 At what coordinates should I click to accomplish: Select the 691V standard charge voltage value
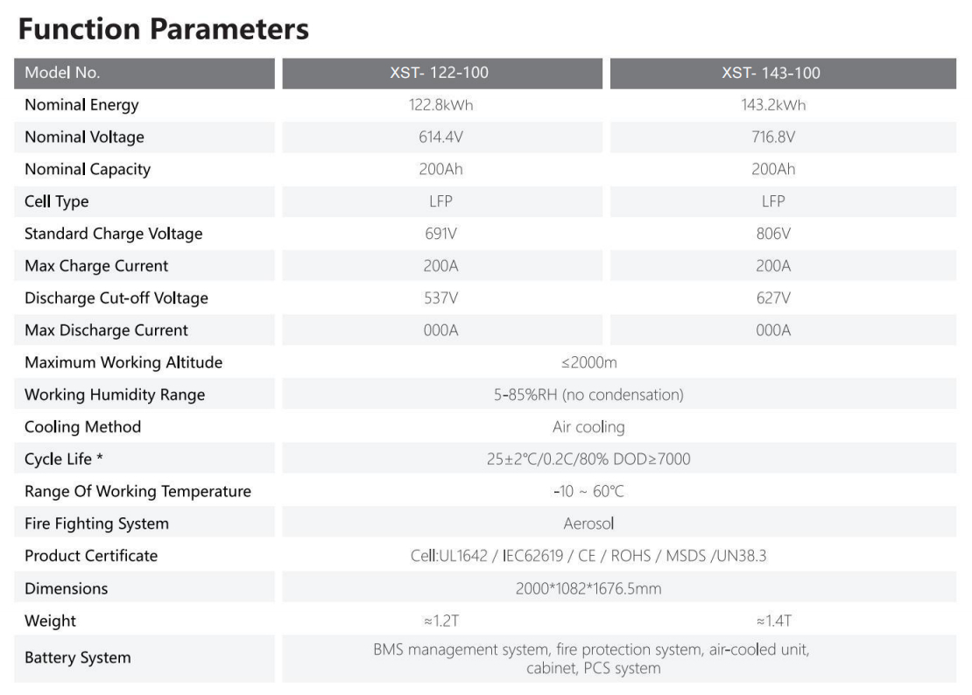pyautogui.click(x=440, y=234)
